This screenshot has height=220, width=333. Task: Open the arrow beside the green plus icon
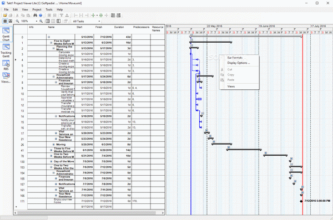tap(97, 16)
